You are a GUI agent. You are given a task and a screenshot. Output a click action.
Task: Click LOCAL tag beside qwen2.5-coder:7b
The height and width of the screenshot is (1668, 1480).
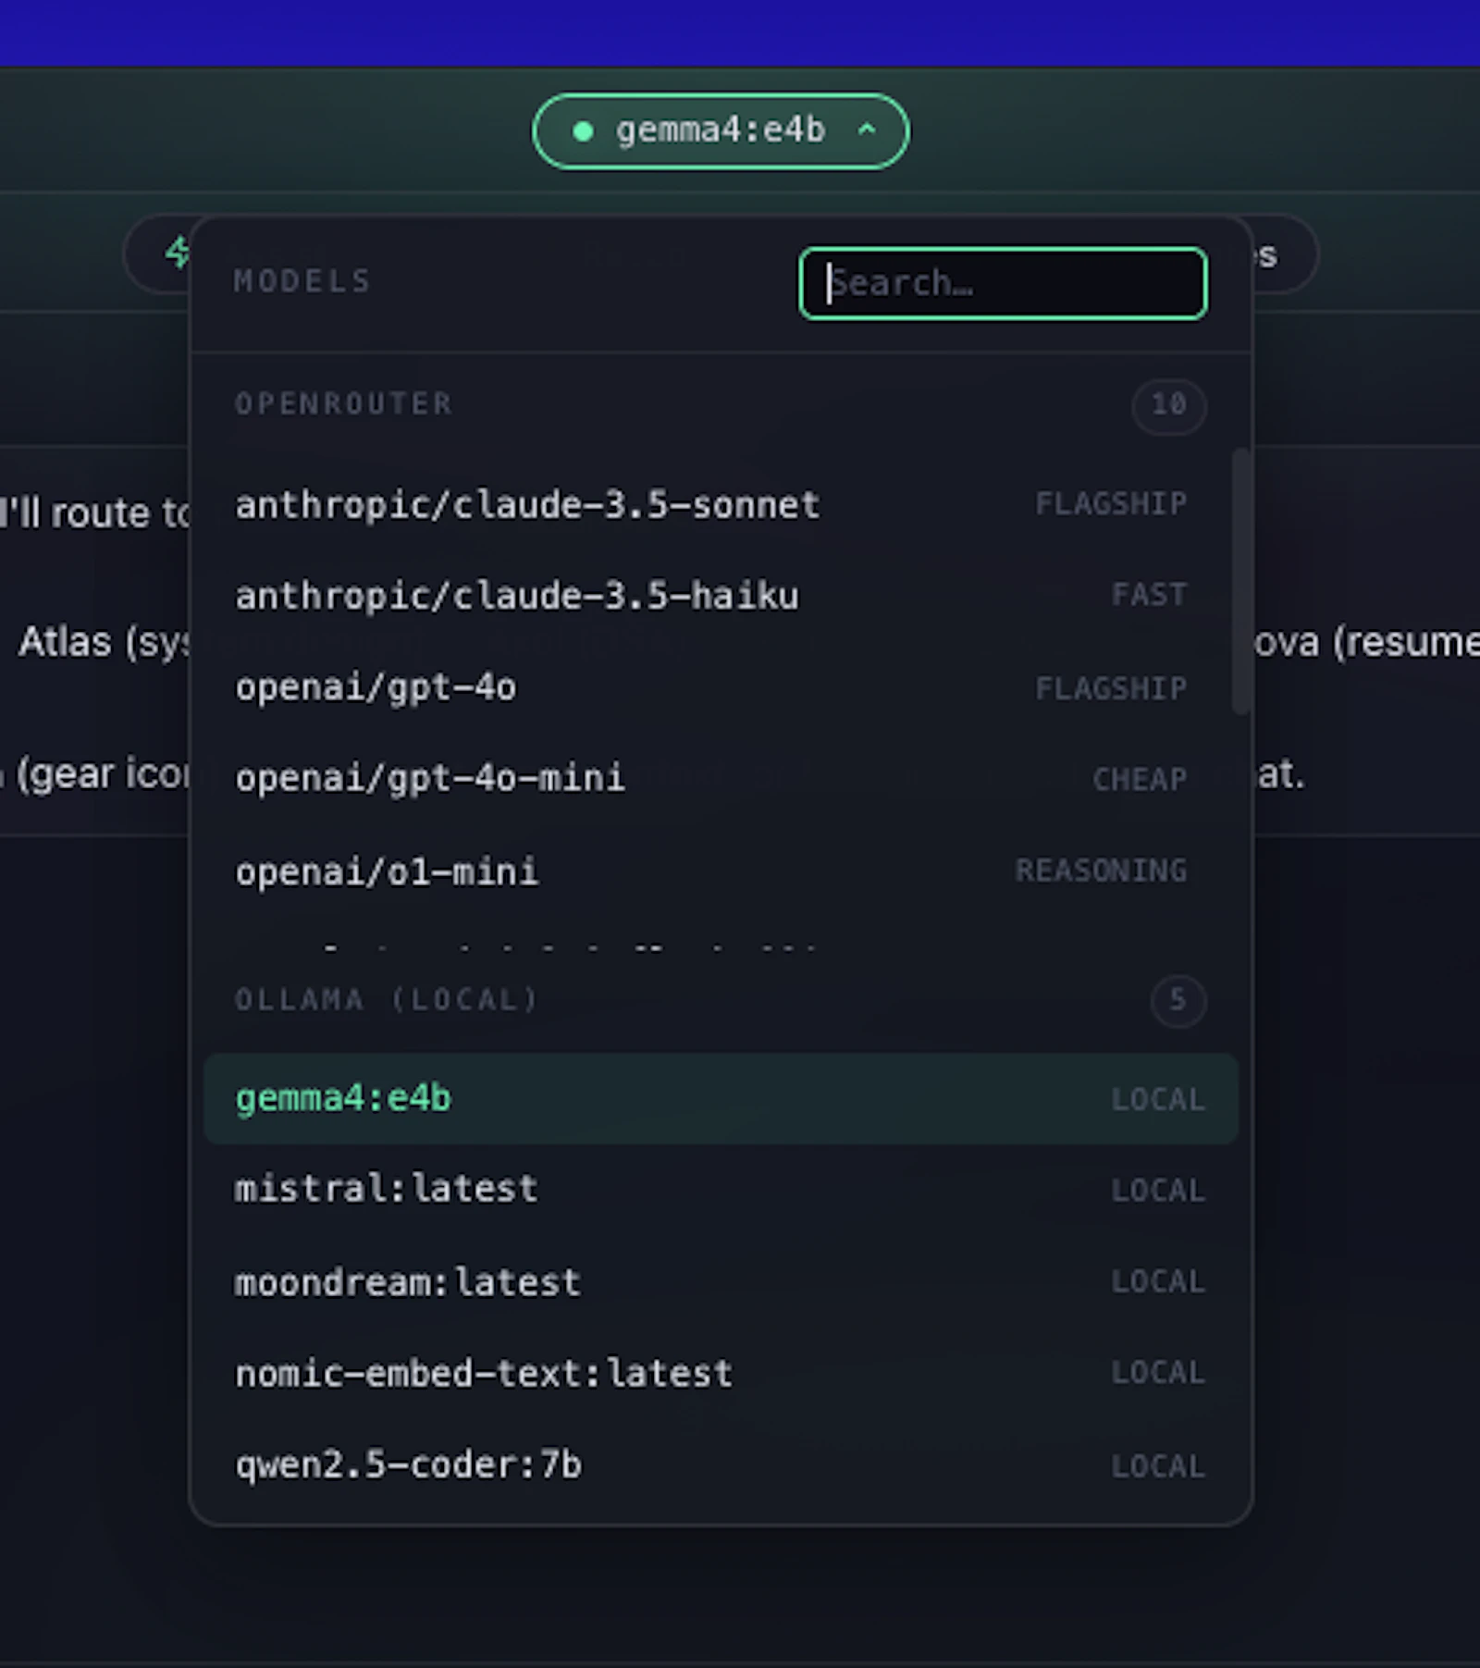pyautogui.click(x=1158, y=1466)
